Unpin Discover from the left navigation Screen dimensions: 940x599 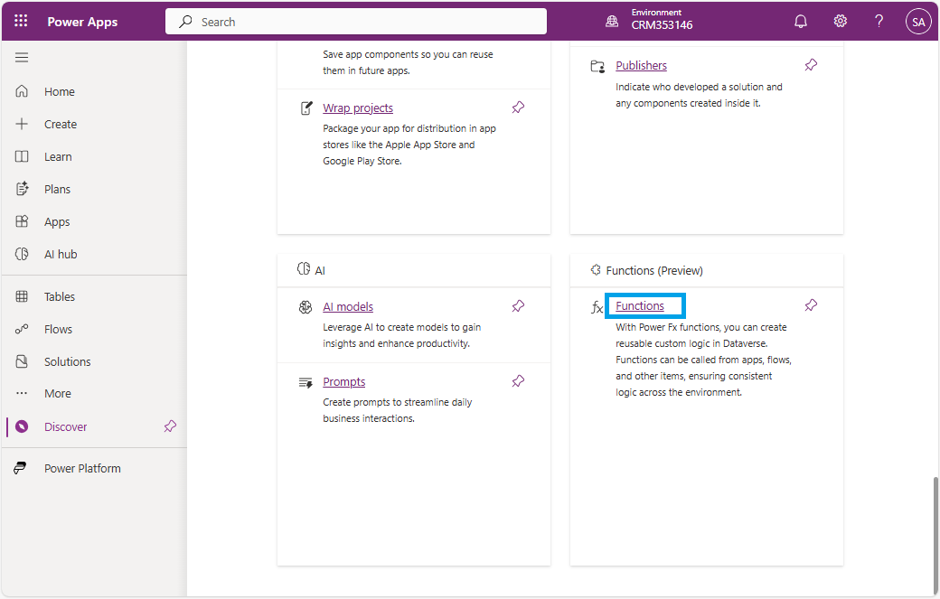coord(170,426)
